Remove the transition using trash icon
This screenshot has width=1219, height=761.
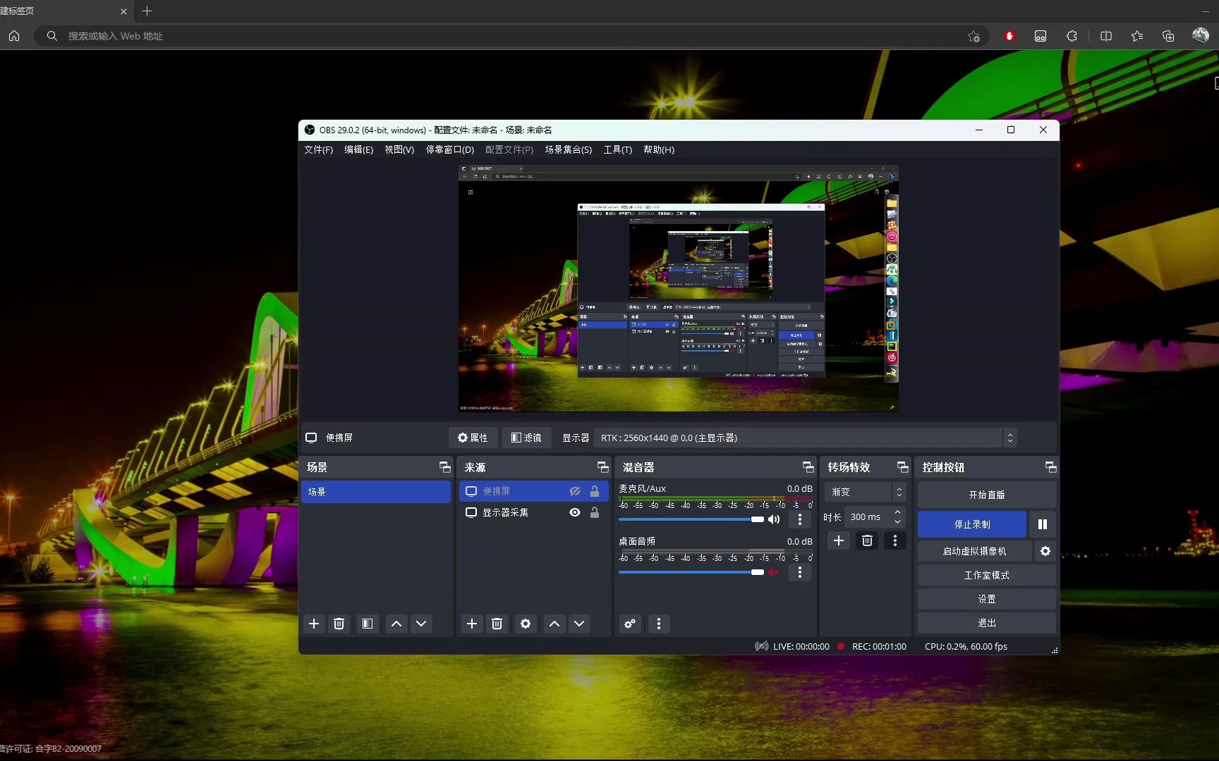coord(867,540)
